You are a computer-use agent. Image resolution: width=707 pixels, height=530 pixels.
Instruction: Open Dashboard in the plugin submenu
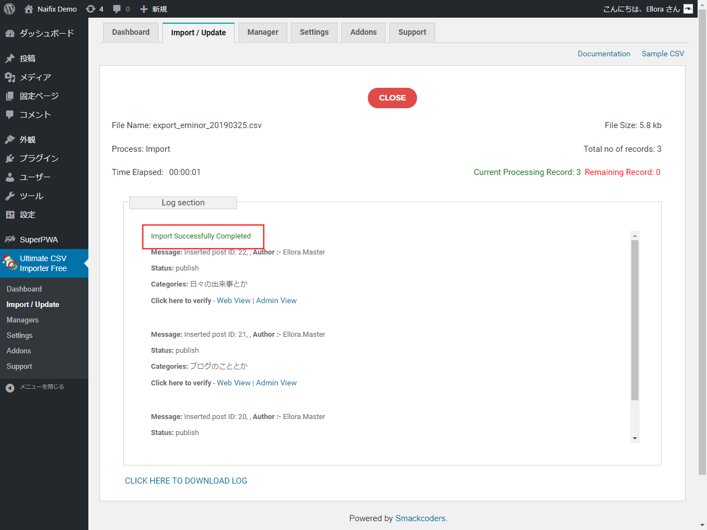(x=24, y=289)
